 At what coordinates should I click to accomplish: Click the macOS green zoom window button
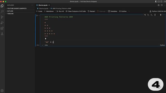pyautogui.click(x=6, y=2)
